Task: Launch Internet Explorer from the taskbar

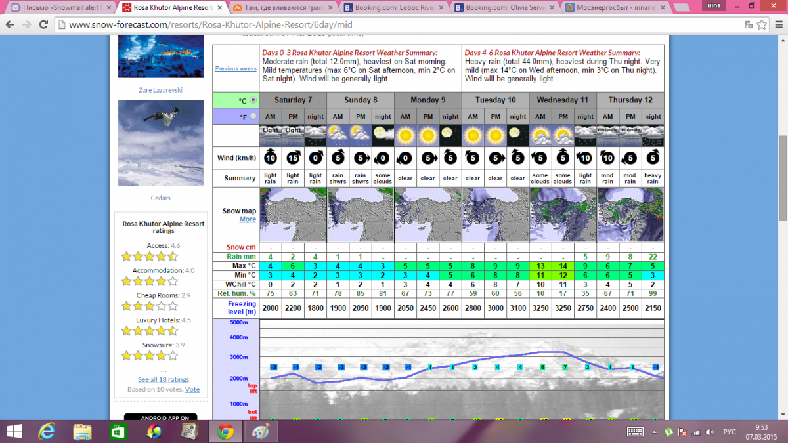Action: coord(47,431)
